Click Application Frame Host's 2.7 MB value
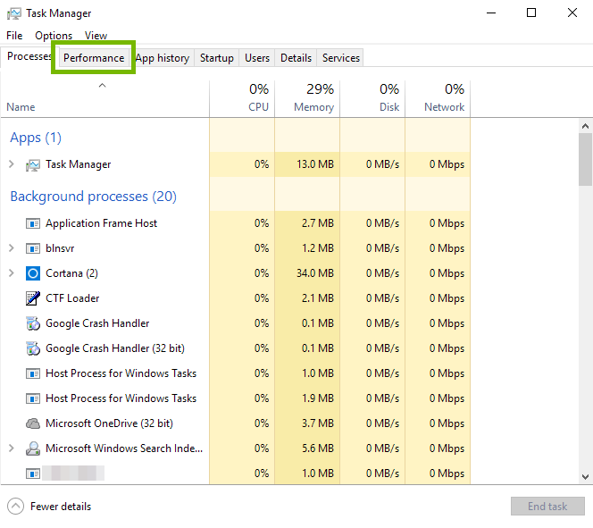Viewport: 593px width, 528px height. pos(318,223)
